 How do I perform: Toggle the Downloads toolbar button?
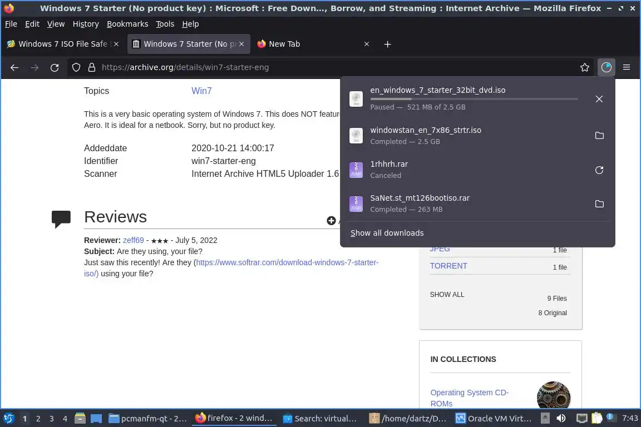607,67
